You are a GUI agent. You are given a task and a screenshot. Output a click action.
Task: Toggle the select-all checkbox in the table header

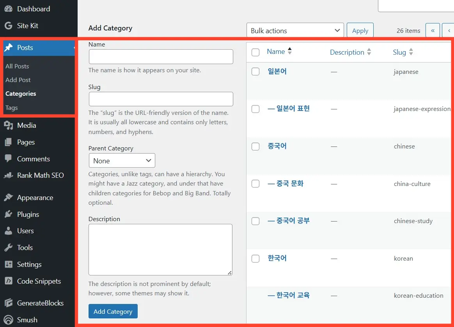click(255, 52)
